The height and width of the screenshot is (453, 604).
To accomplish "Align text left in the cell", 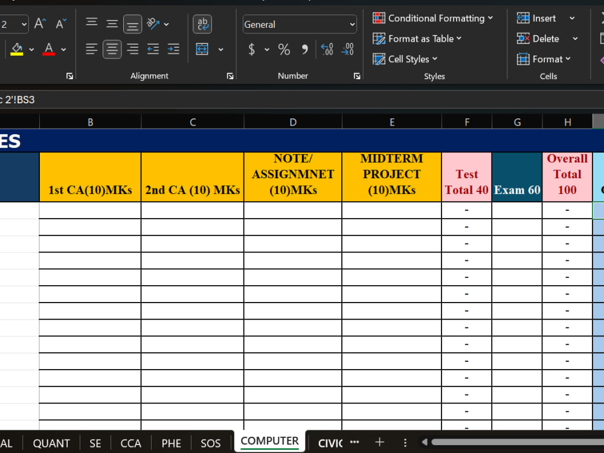I will point(91,50).
